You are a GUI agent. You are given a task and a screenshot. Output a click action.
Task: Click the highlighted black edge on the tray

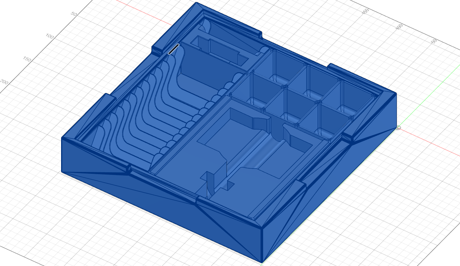[173, 49]
